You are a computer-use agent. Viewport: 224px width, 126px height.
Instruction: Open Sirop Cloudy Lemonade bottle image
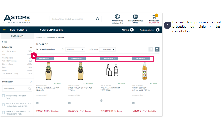(144, 71)
